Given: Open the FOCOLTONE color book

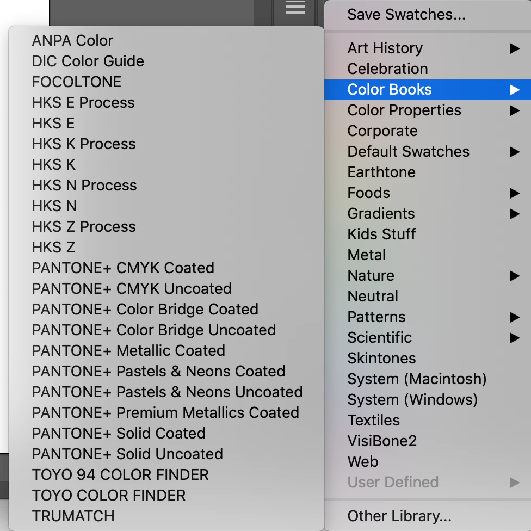Looking at the screenshot, I should 166,82.
